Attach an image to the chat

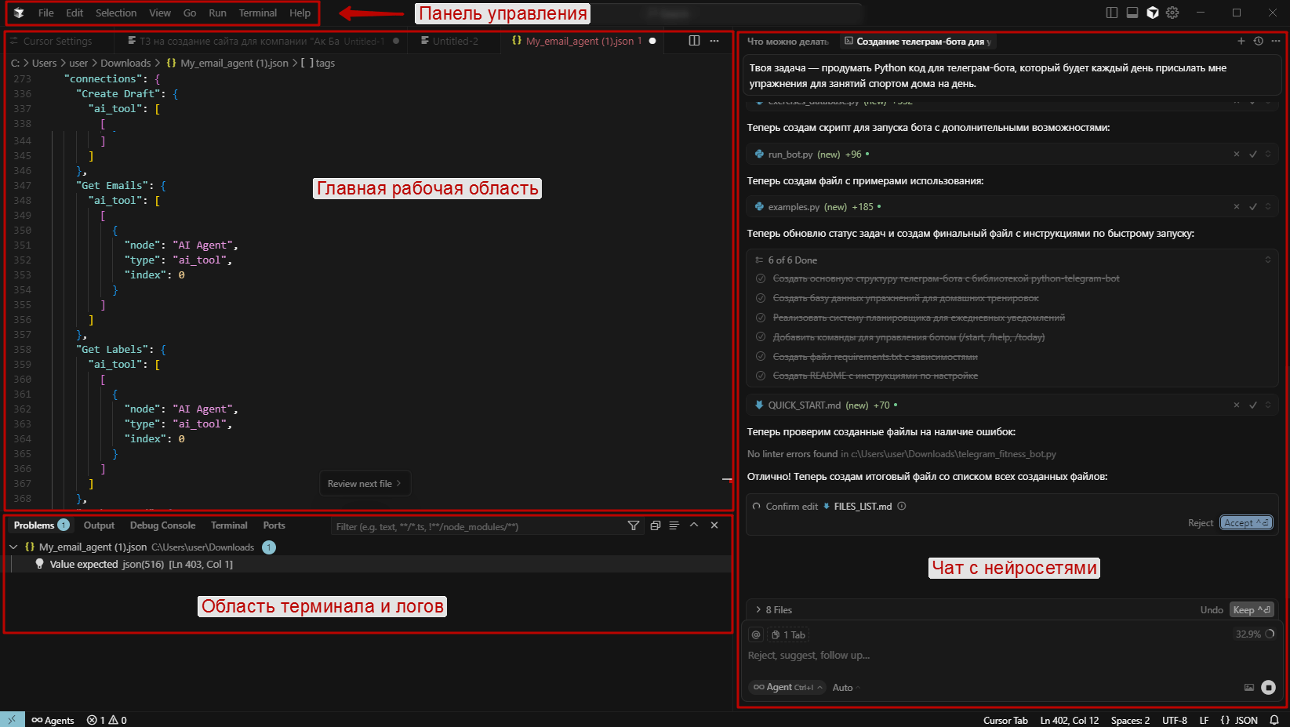[1249, 688]
